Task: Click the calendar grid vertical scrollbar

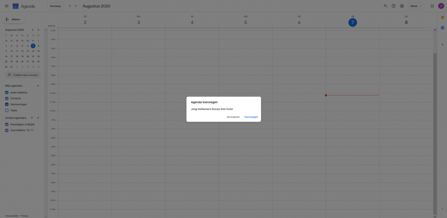Action: 435,133
